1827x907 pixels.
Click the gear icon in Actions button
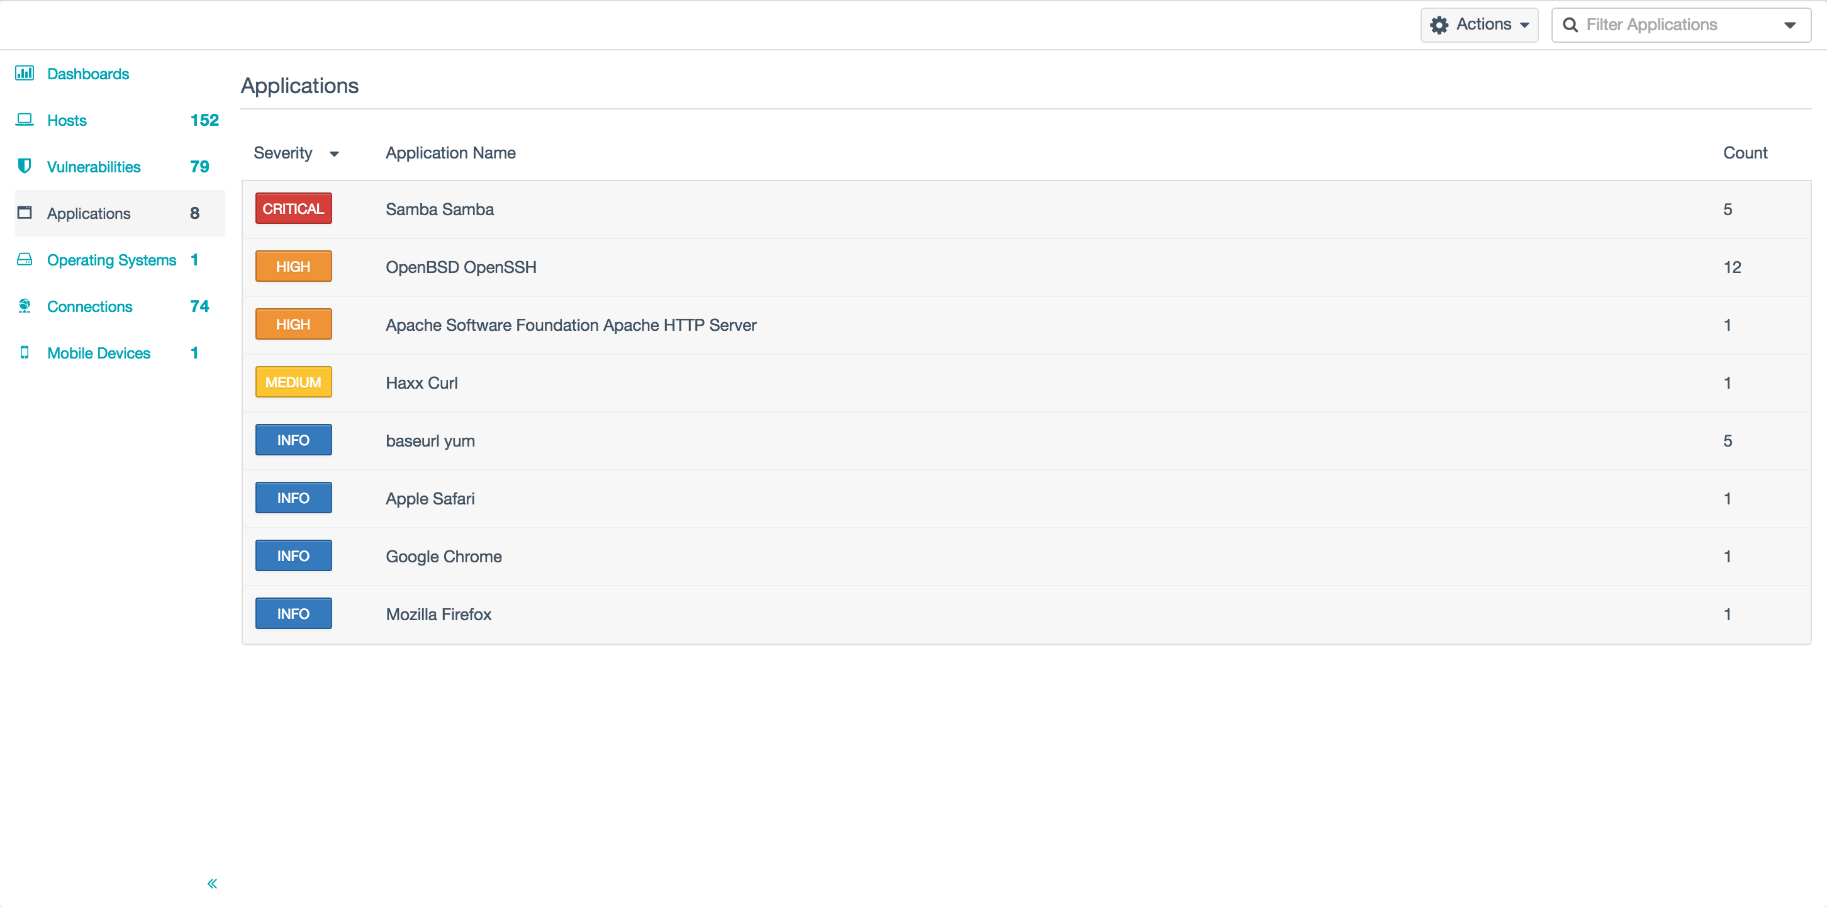pos(1439,25)
